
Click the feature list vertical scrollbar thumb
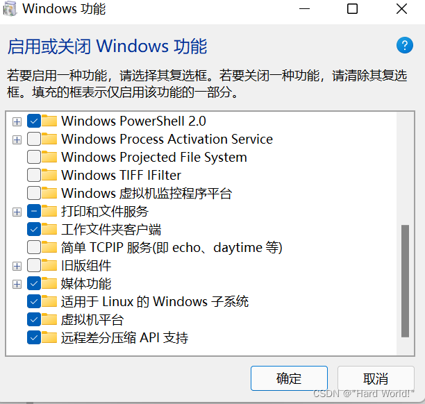405,280
